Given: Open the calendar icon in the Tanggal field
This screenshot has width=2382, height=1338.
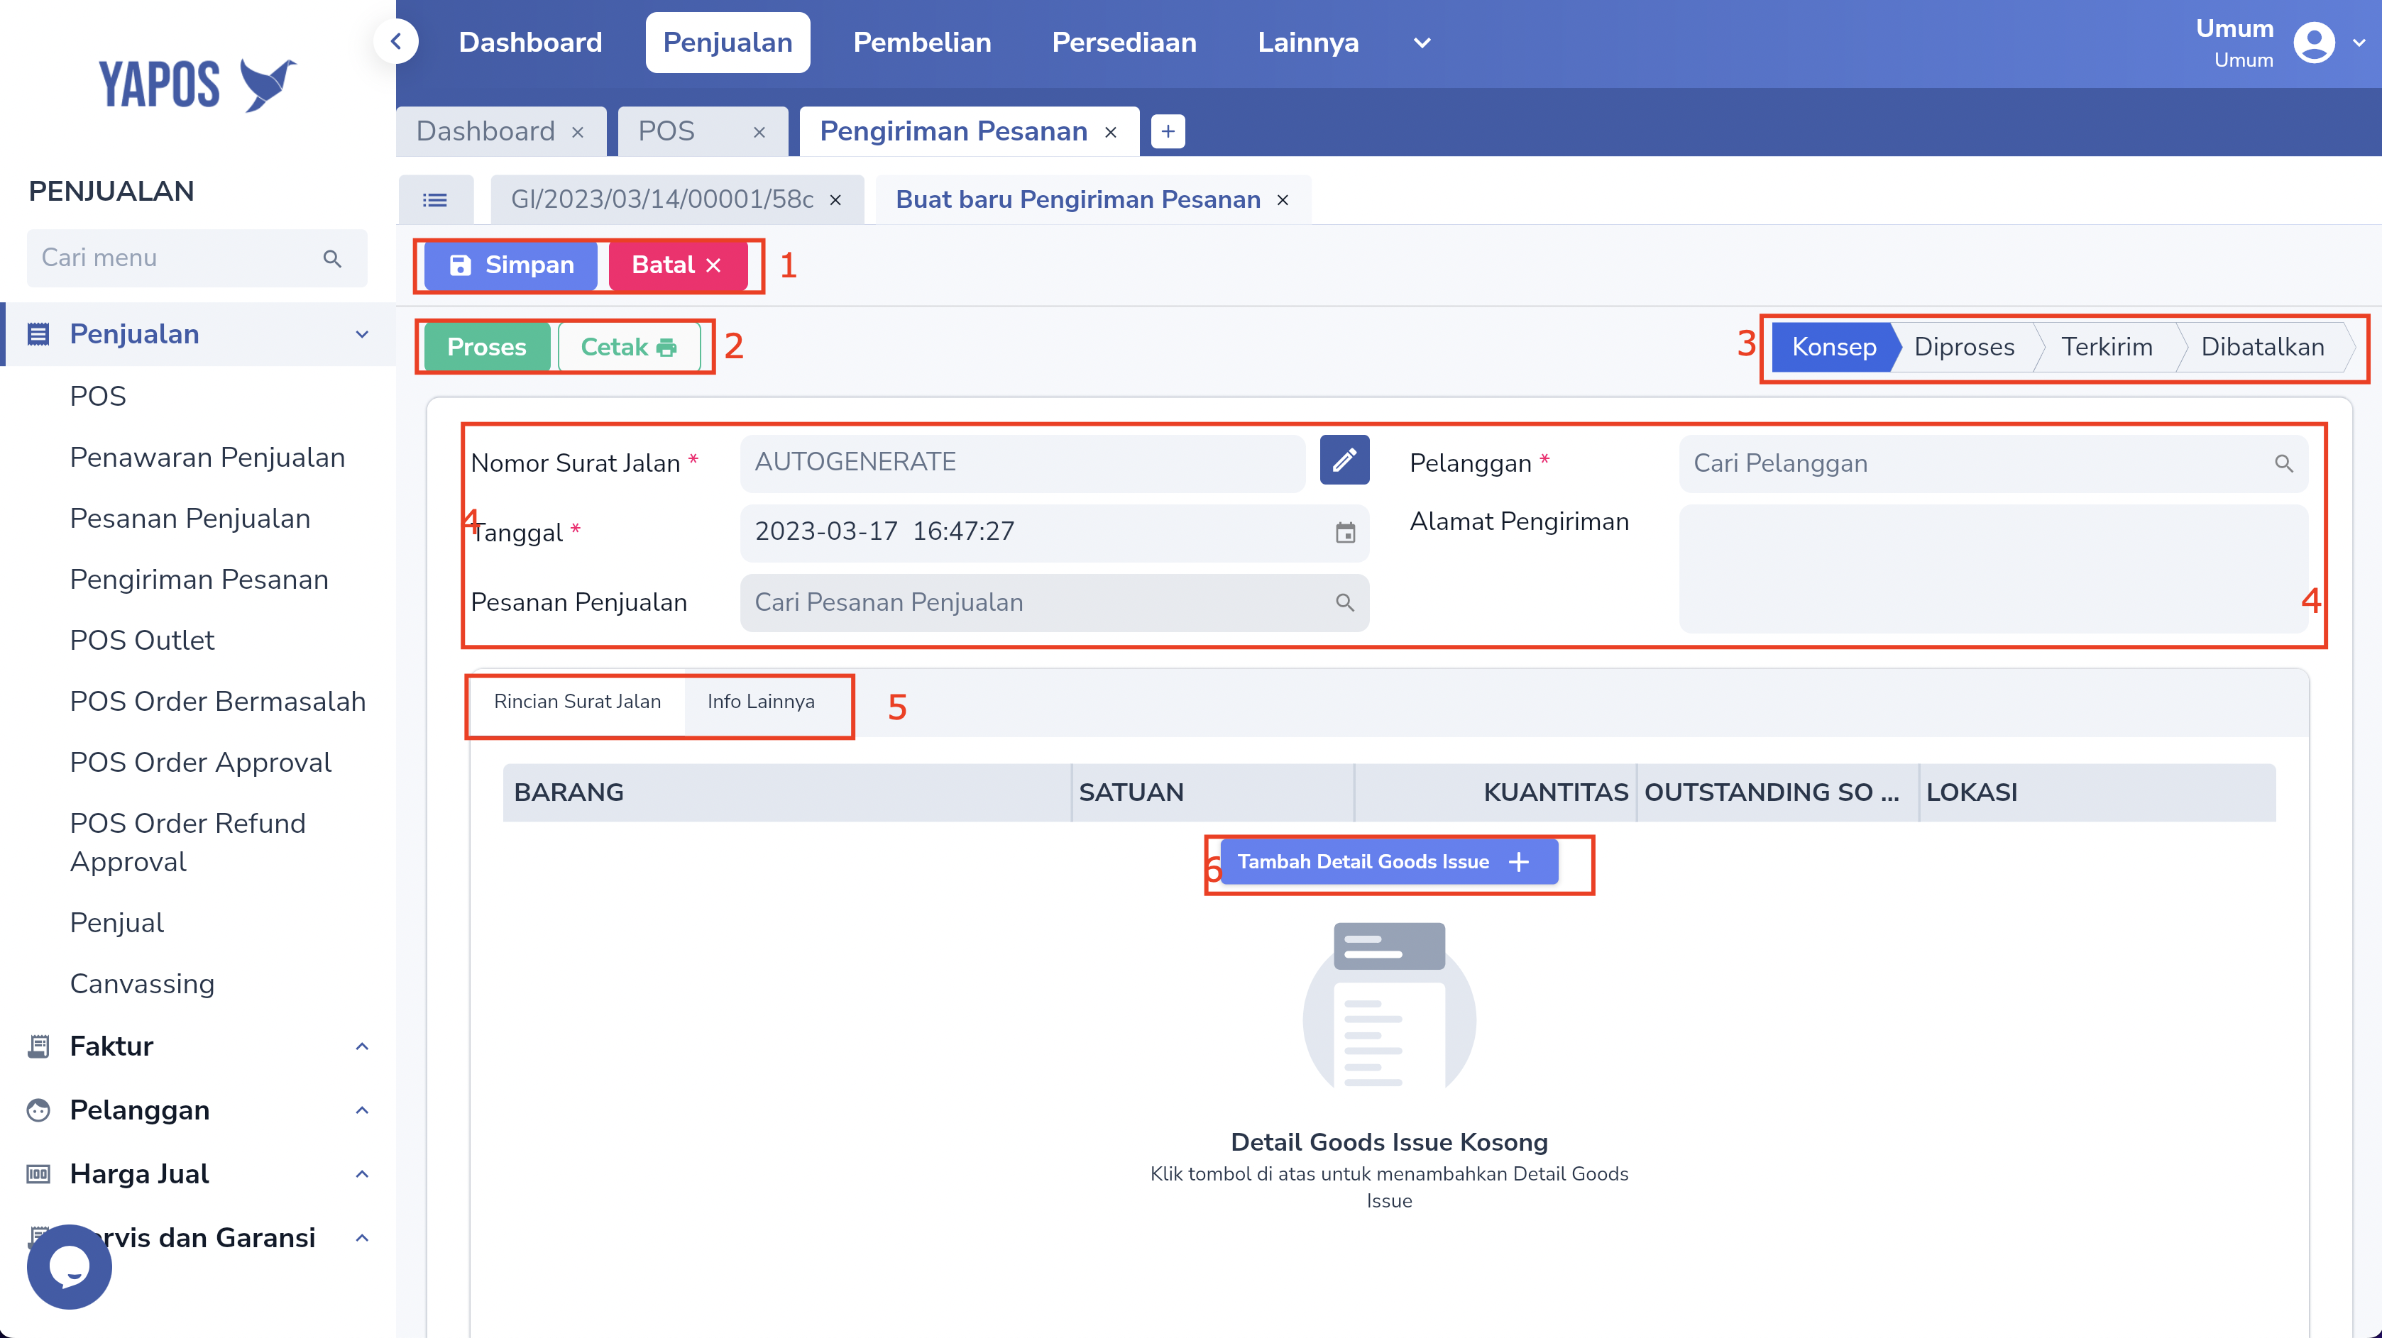Looking at the screenshot, I should click(1344, 532).
